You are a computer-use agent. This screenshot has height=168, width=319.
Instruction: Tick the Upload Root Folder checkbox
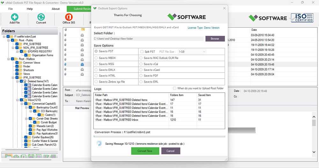click(x=174, y=88)
